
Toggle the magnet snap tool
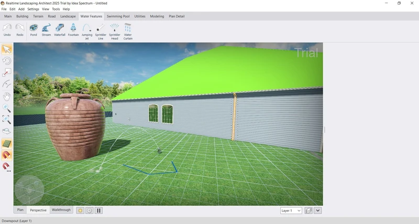pos(7,155)
